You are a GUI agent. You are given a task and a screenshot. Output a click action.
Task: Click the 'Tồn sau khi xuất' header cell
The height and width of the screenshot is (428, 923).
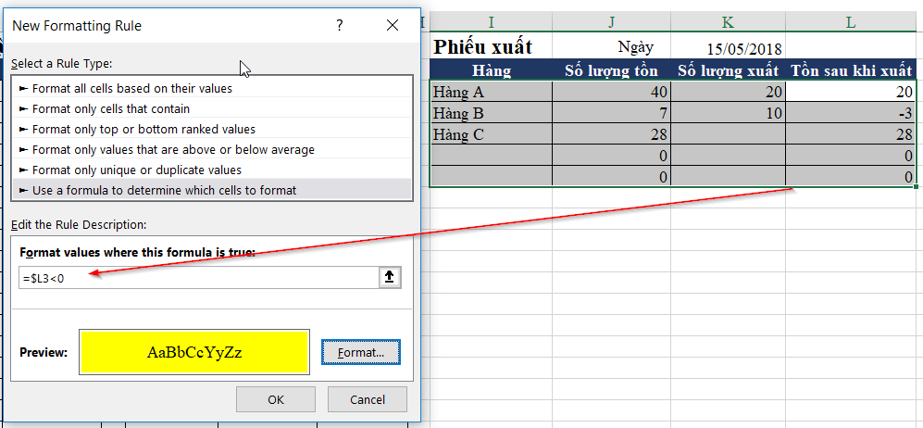click(x=851, y=70)
